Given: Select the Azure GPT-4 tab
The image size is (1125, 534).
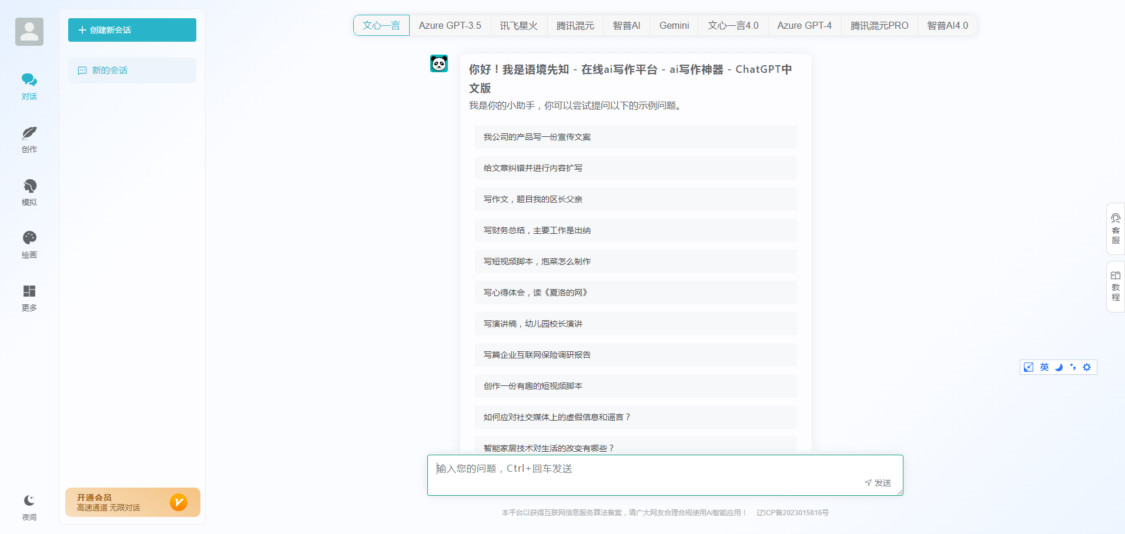Looking at the screenshot, I should click(x=804, y=25).
